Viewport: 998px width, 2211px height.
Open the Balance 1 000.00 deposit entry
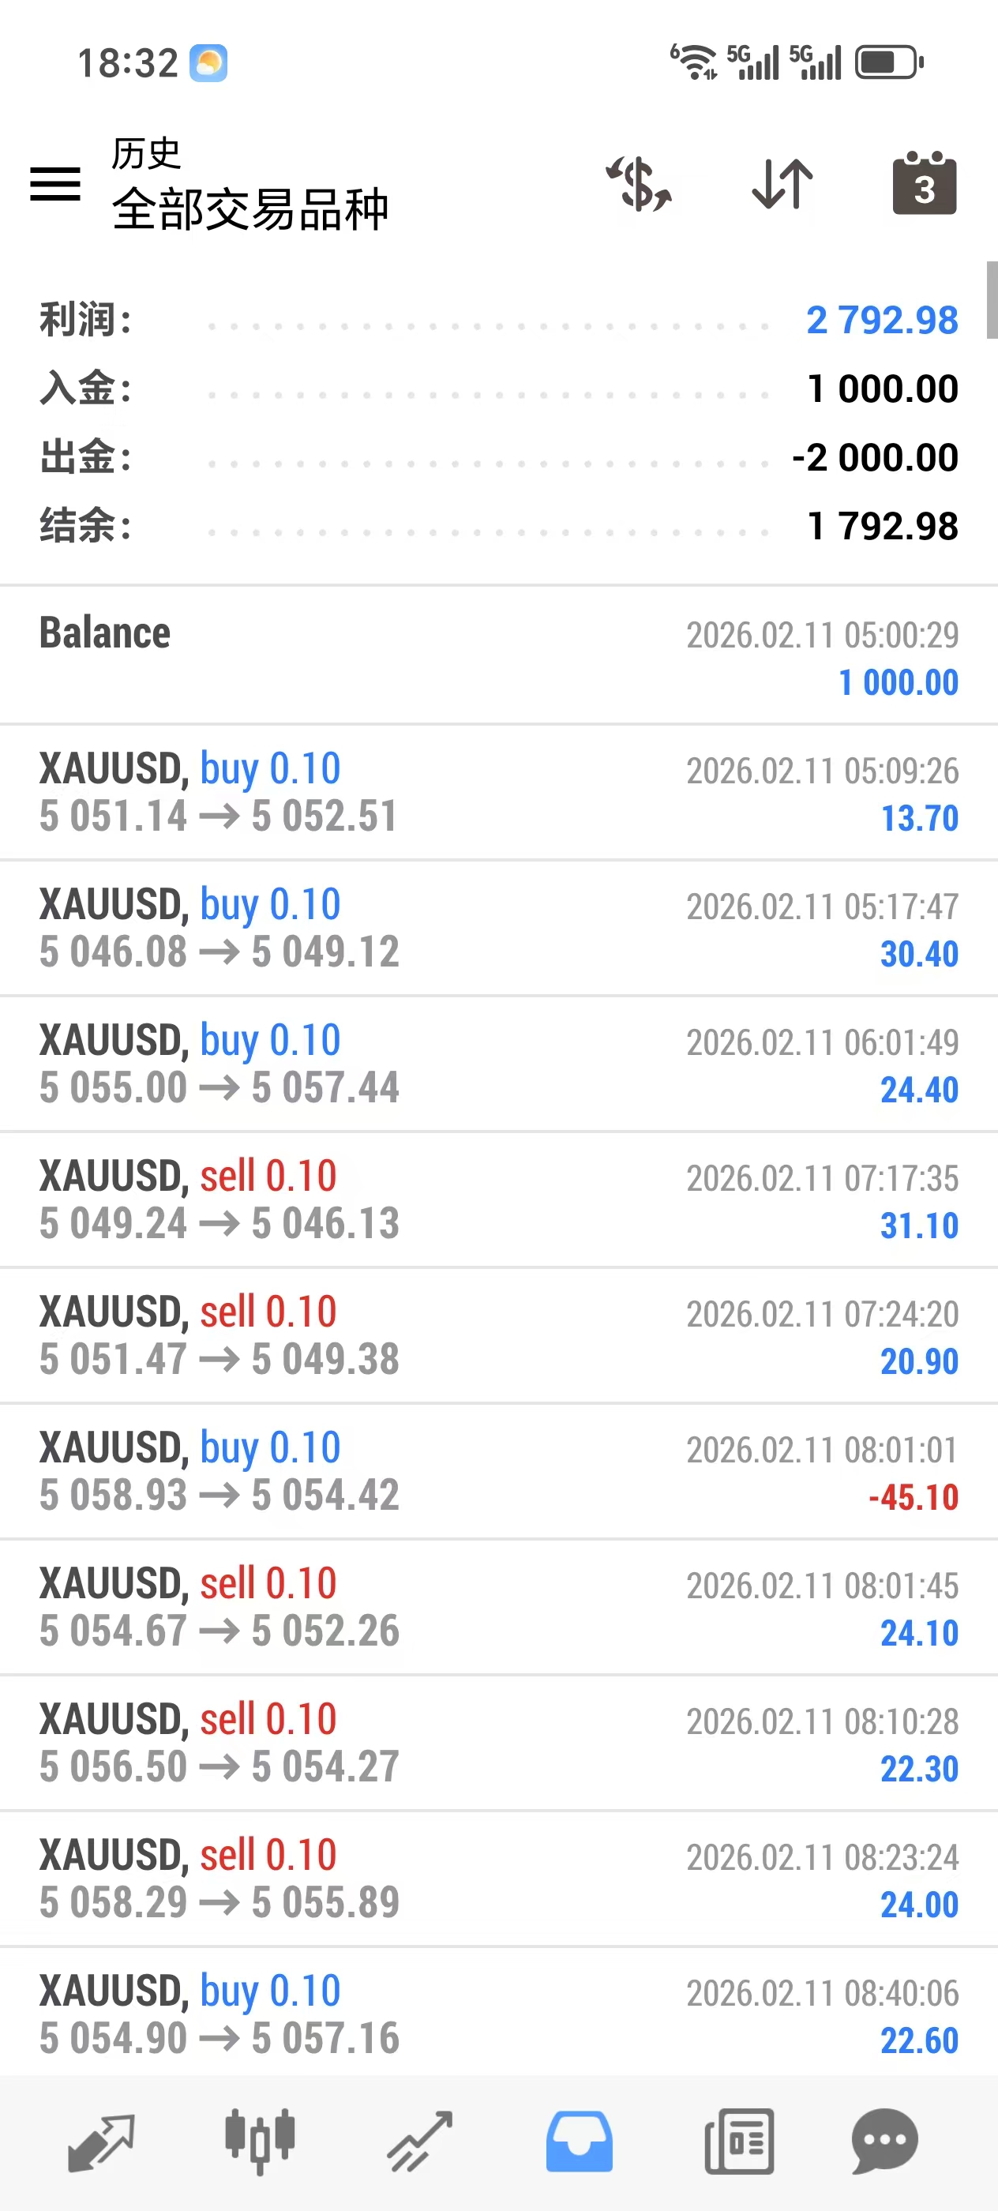pos(498,657)
